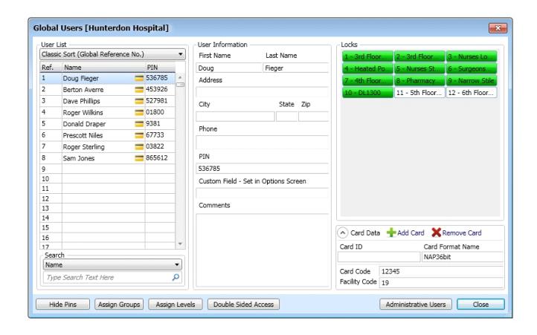Click the card icon in Roger Wilkins row

[x=139, y=112]
